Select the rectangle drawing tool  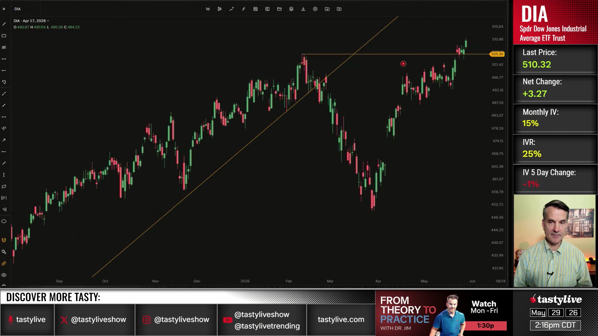[4, 36]
